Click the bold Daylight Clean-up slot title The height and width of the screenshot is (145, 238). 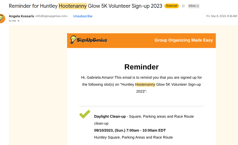click(110, 116)
